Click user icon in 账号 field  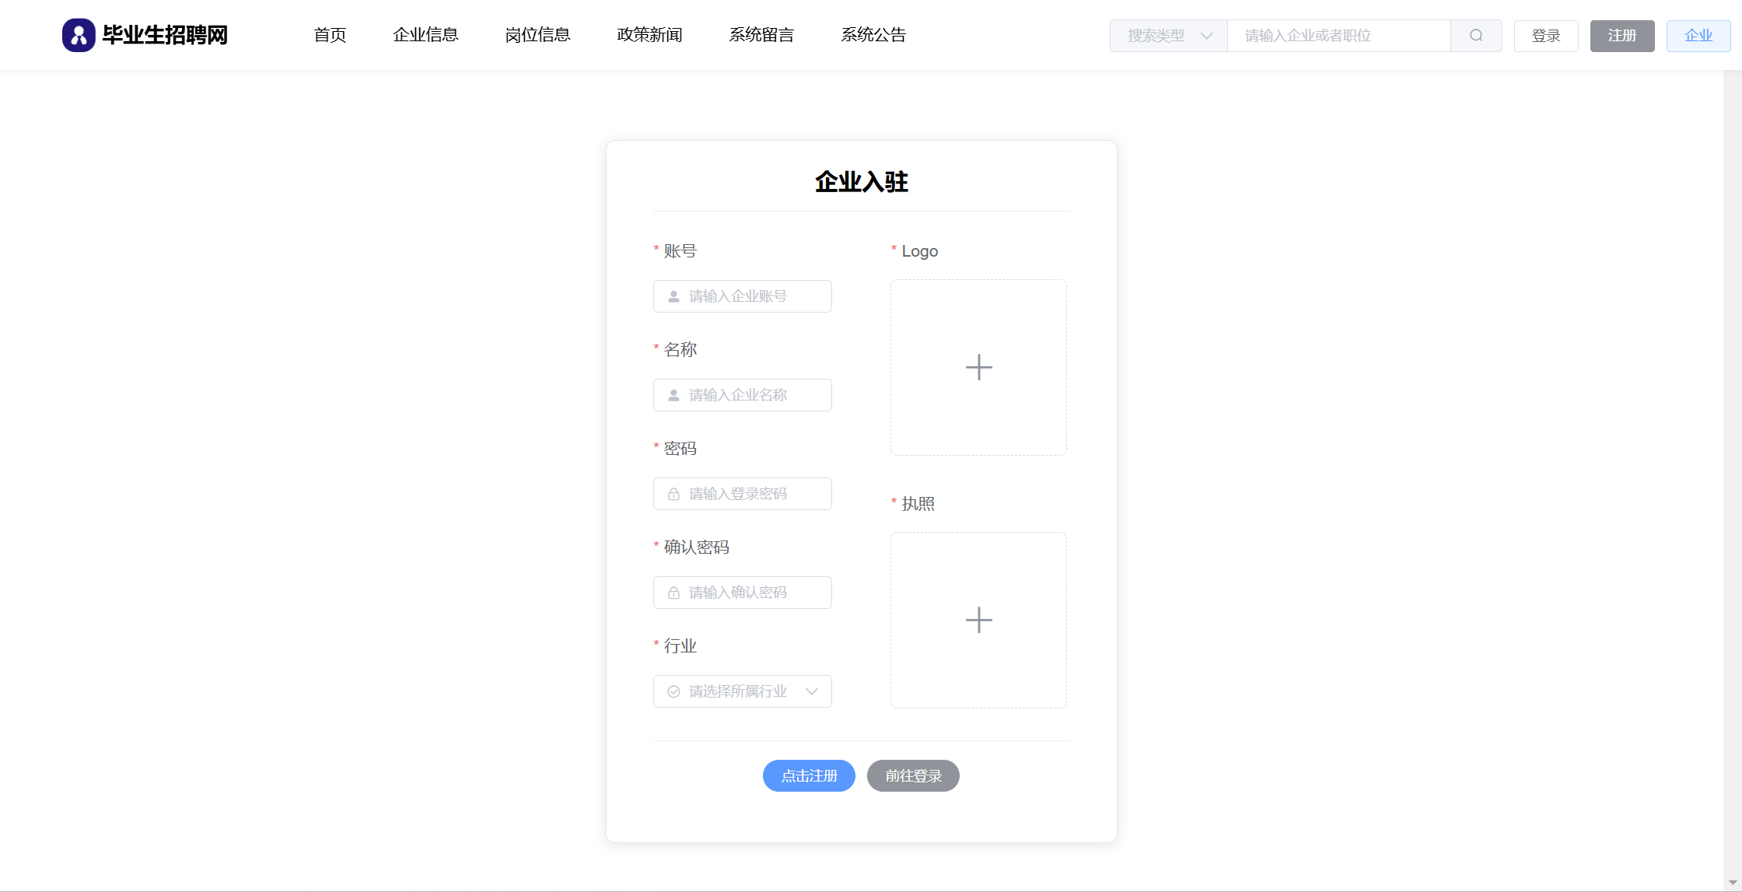click(x=673, y=296)
